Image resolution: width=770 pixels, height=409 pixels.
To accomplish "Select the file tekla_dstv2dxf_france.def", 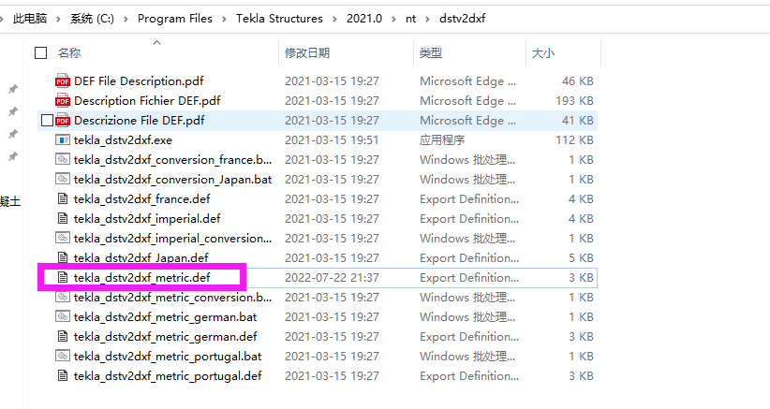I will click(142, 199).
